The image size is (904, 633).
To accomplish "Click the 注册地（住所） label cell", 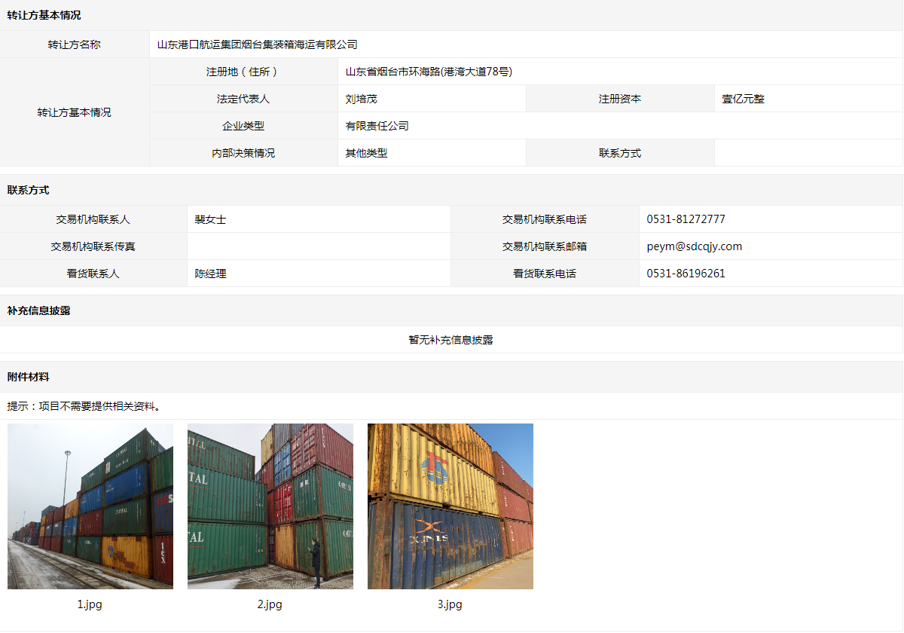I will [x=243, y=72].
